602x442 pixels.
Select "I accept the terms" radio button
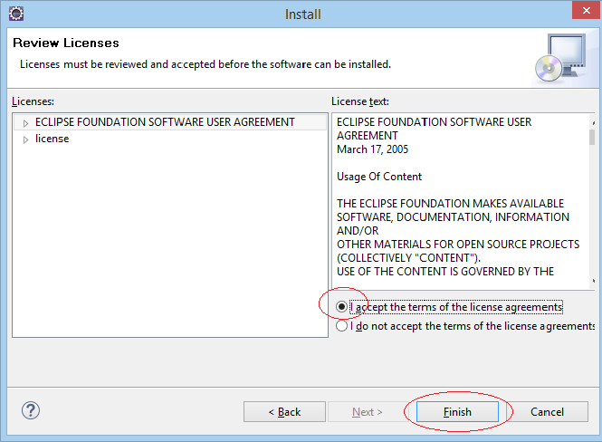tap(341, 307)
